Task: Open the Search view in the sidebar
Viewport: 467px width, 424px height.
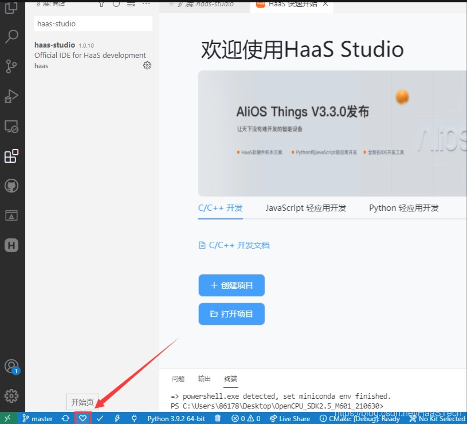Action: (13, 36)
